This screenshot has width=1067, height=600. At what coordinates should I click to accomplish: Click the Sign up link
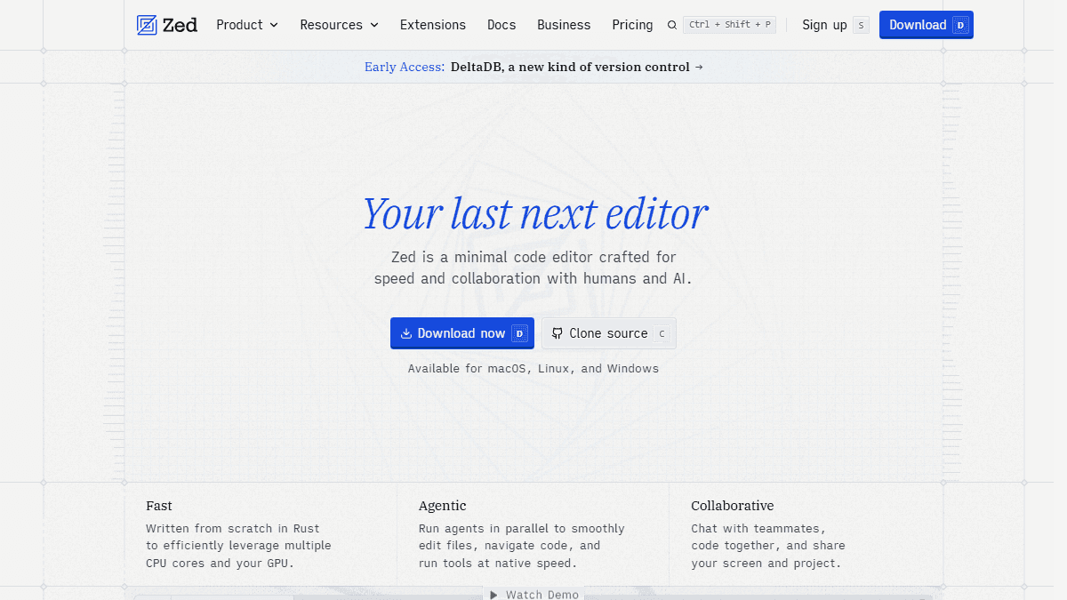tap(824, 25)
